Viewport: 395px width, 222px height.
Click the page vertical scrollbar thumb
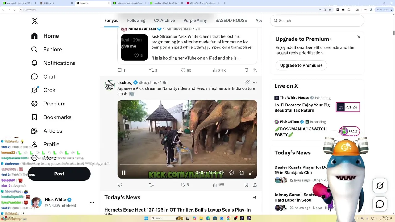(393, 33)
